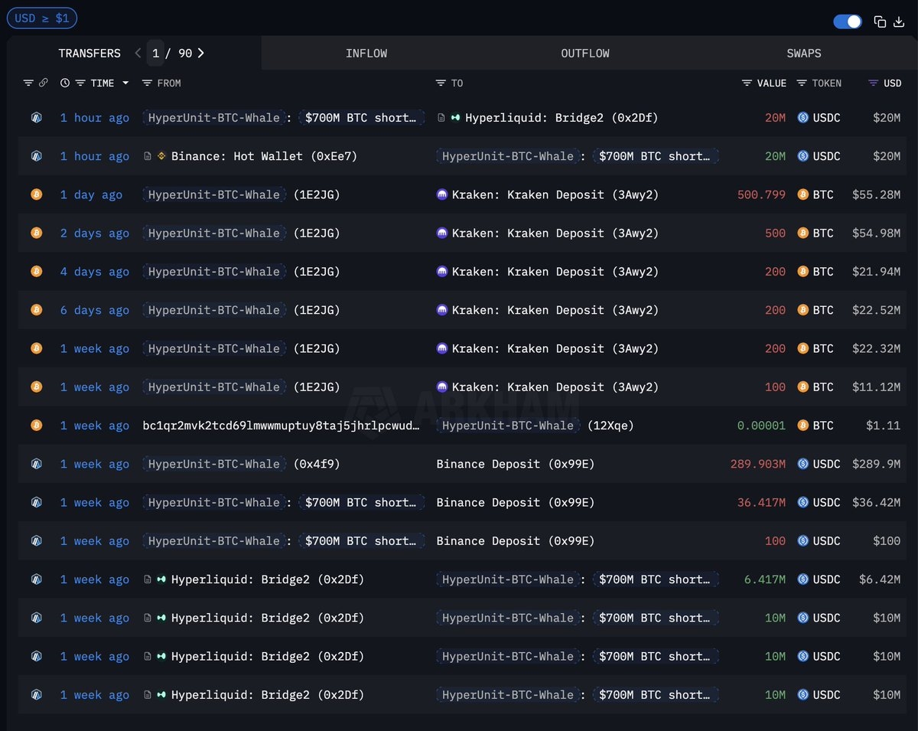This screenshot has height=731, width=918.
Task: Go to next transfers page
Action: (201, 53)
